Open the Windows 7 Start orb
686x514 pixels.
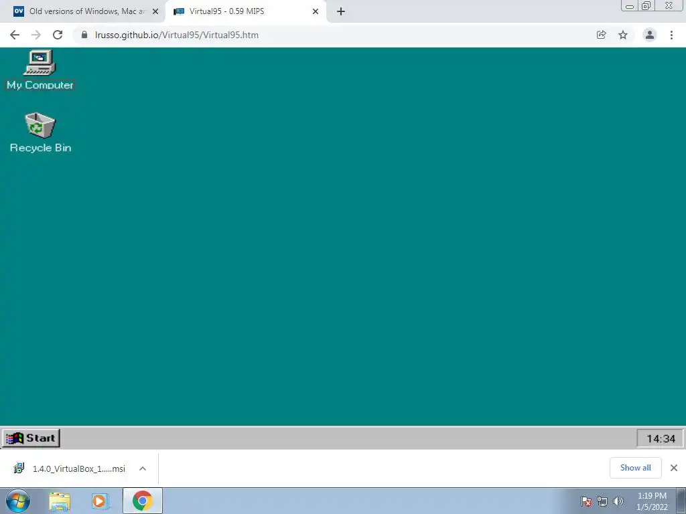click(x=18, y=501)
